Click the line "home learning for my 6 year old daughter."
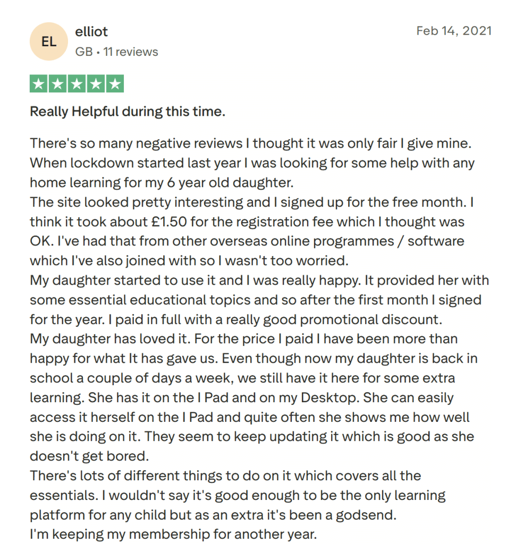Image resolution: width=516 pixels, height=544 pixels. [162, 182]
